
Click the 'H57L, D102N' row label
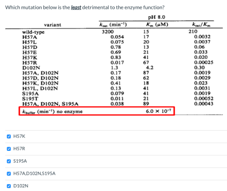pyautogui.click(x=40, y=88)
